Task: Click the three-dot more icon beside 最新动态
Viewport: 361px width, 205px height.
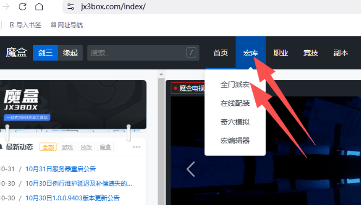Action: (x=137, y=147)
